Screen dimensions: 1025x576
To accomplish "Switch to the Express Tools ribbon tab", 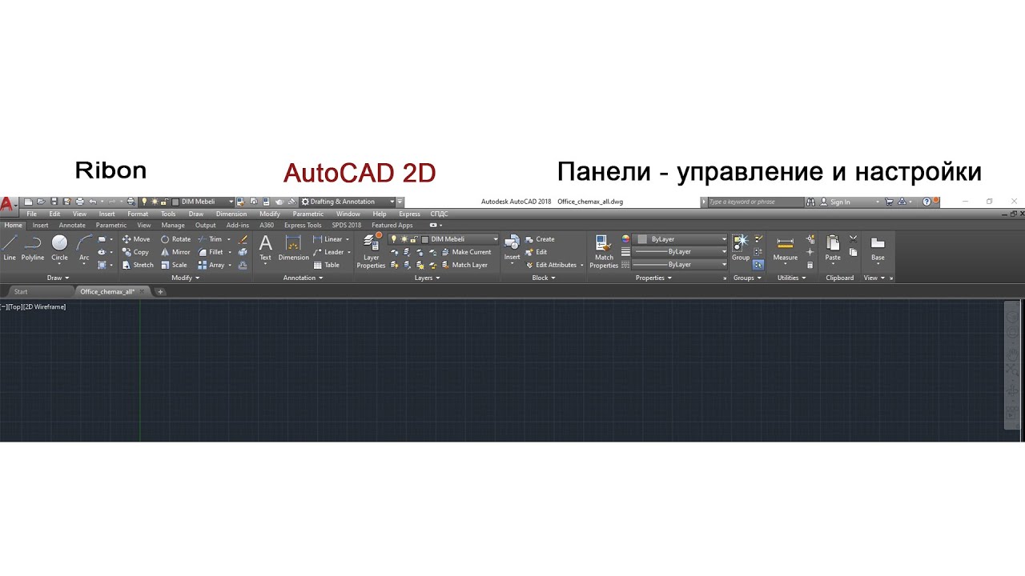I will tap(303, 226).
